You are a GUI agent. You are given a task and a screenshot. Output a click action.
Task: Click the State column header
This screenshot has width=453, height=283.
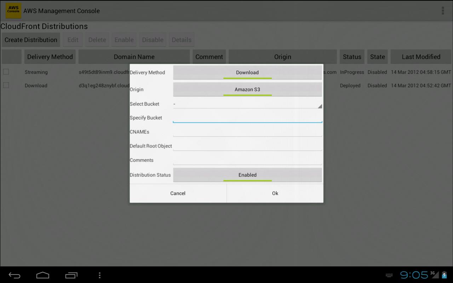378,57
